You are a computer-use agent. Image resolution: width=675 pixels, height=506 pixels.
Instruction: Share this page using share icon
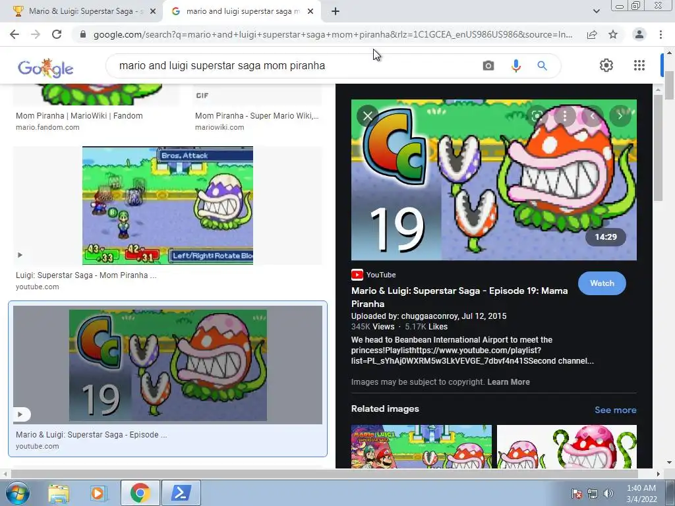[592, 34]
